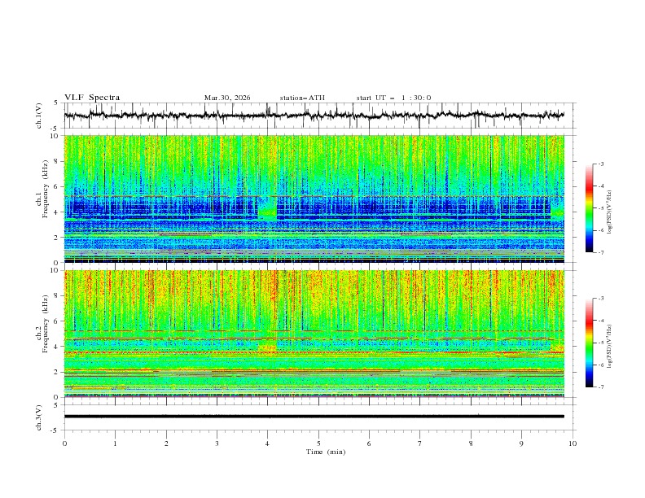
Task: Click the "ch.3(V)" waveform axis label
Action: click(x=39, y=417)
